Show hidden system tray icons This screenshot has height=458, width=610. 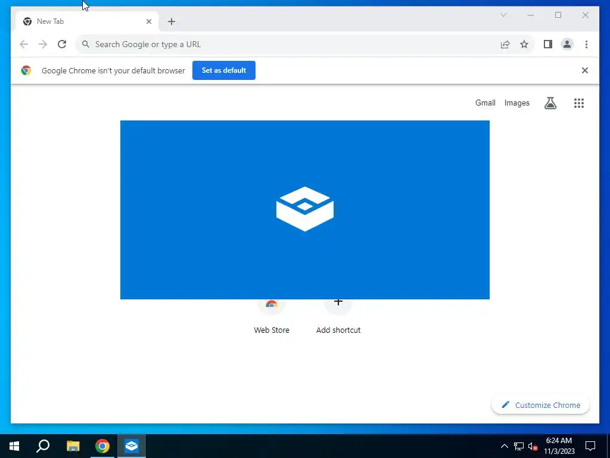pos(504,446)
